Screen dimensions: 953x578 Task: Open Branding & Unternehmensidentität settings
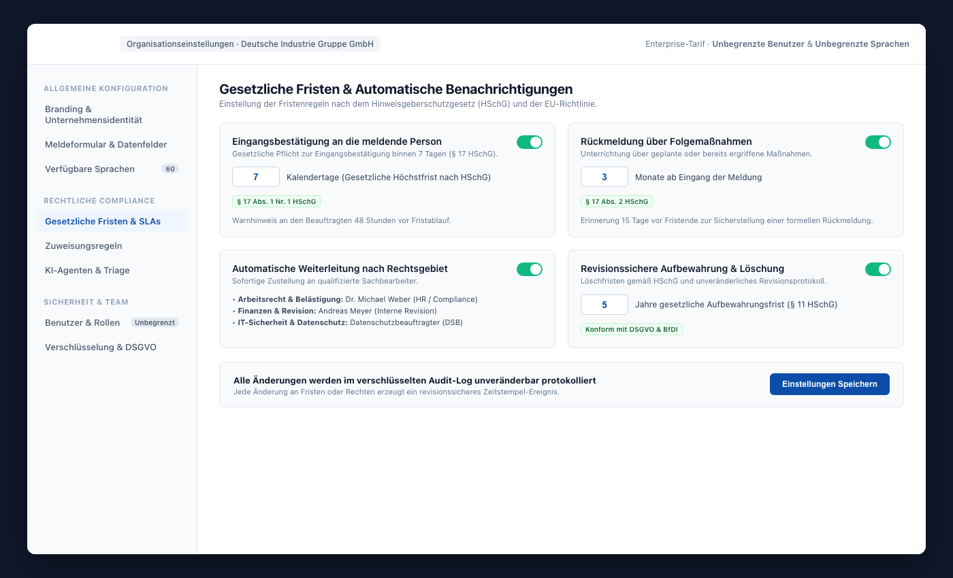tap(112, 114)
